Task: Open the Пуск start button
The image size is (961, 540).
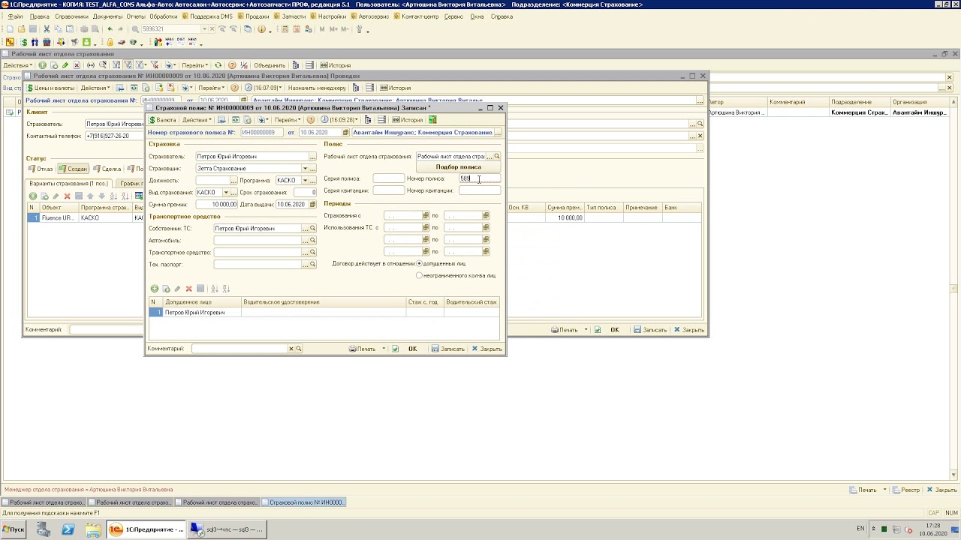Action: coord(14,529)
